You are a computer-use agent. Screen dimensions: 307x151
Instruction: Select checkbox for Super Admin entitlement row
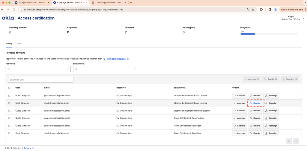(x=9, y=118)
